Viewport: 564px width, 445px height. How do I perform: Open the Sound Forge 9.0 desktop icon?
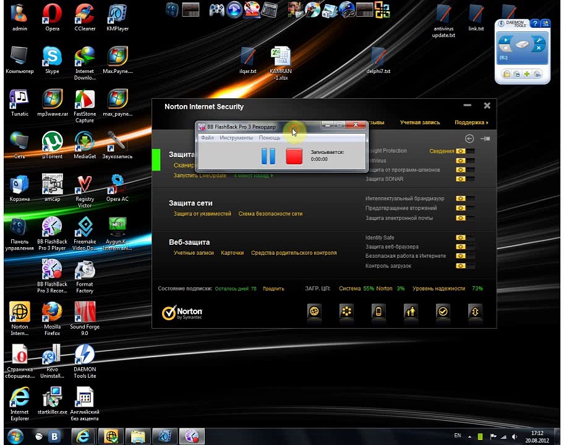[x=85, y=318]
